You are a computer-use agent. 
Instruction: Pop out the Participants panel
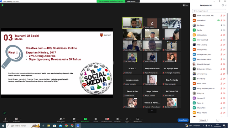click(x=223, y=5)
